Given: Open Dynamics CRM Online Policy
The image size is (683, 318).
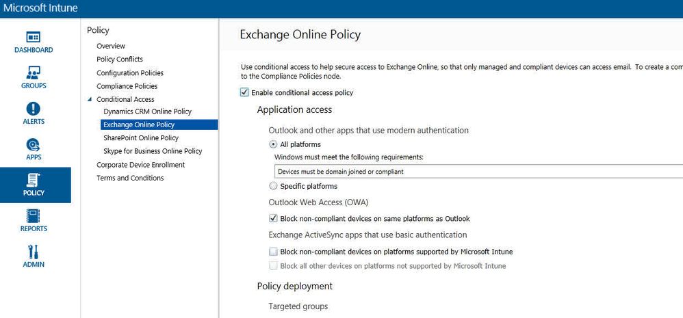Looking at the screenshot, I should tap(148, 111).
